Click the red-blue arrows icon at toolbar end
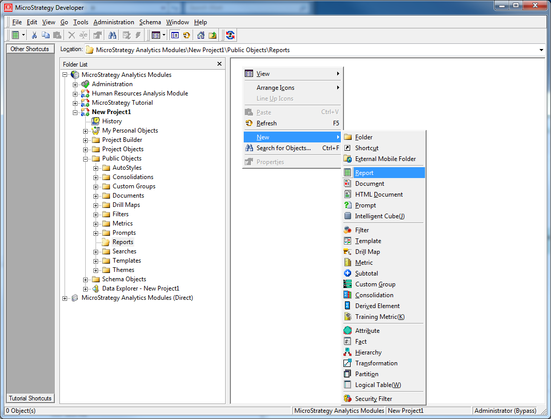The image size is (551, 419). point(230,35)
